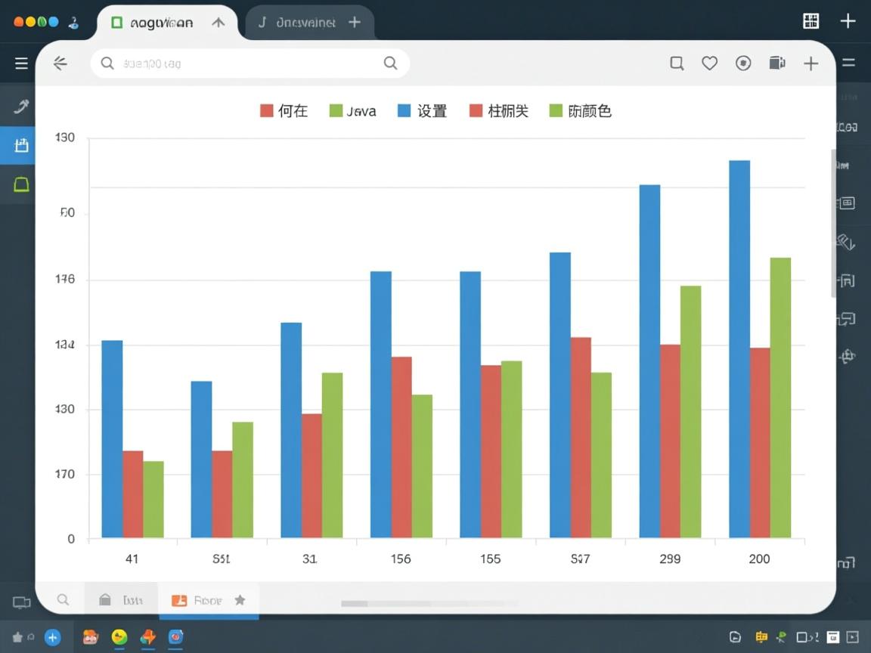Click the back arrow in the toolbar
The image size is (871, 653).
[x=60, y=63]
